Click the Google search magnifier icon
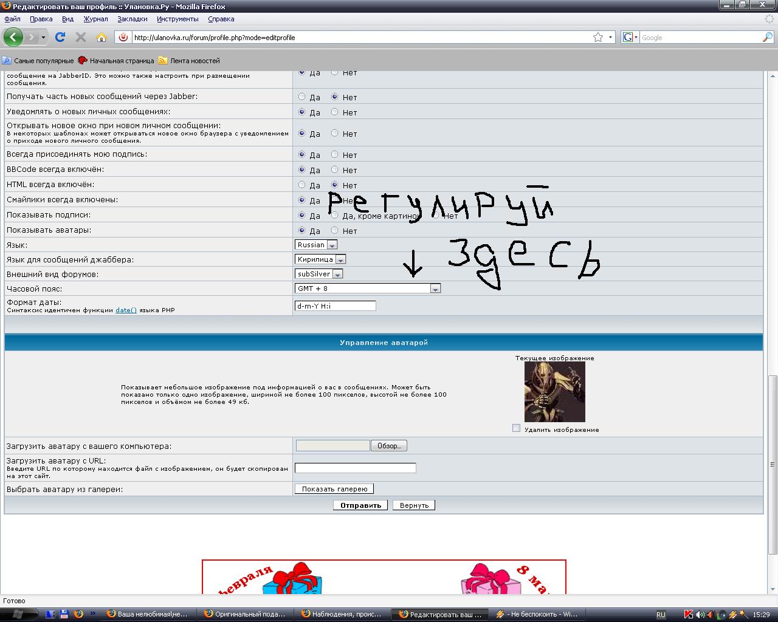This screenshot has height=622, width=778. tap(767, 37)
